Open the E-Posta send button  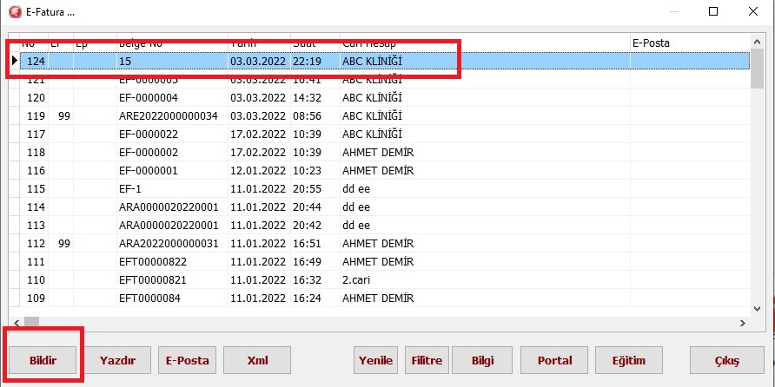(189, 360)
